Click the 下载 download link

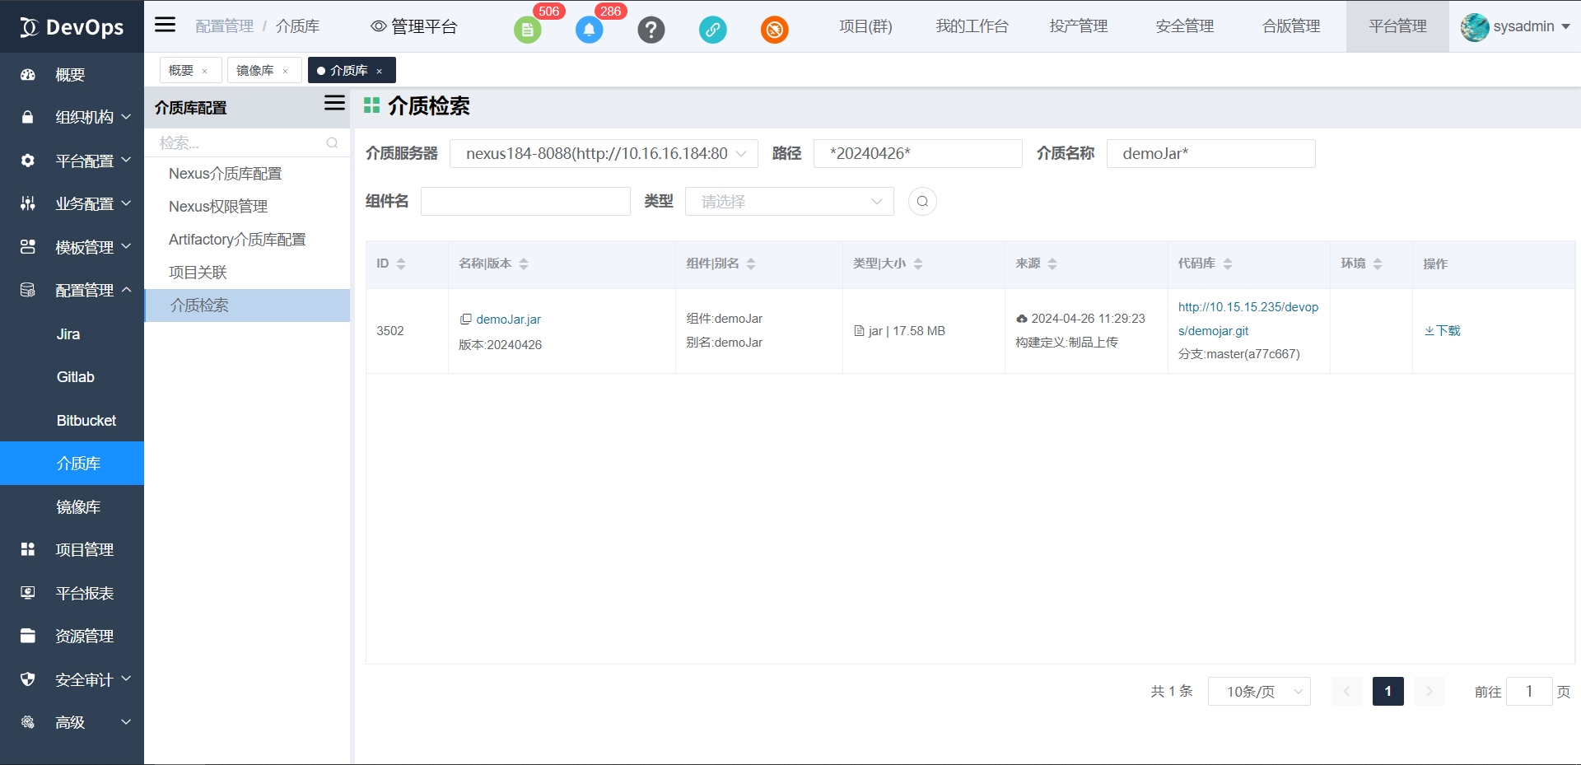pos(1443,331)
